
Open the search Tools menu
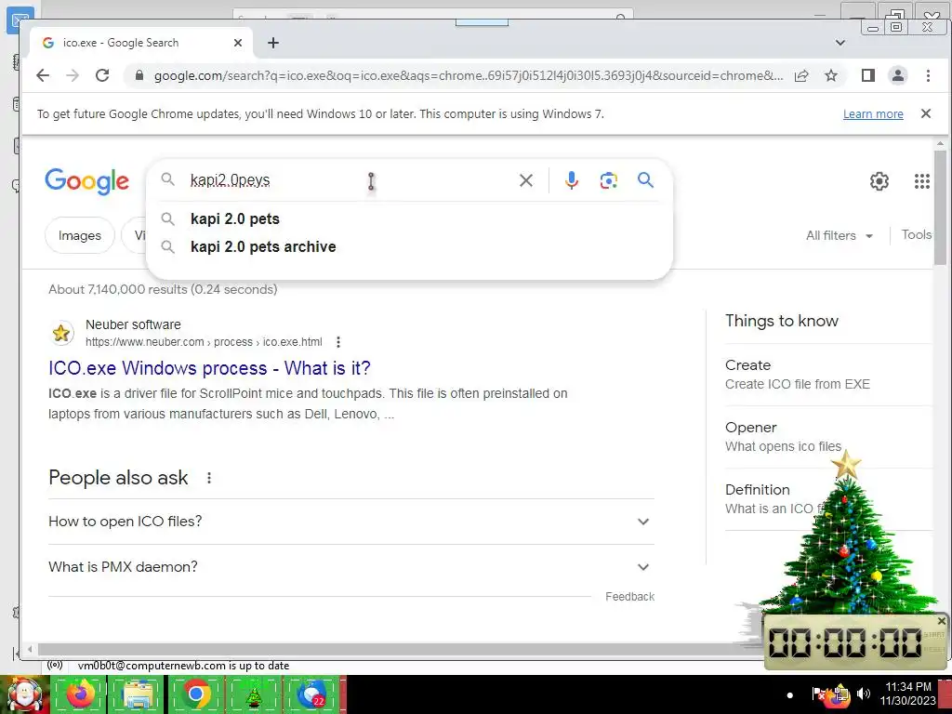[x=916, y=235]
